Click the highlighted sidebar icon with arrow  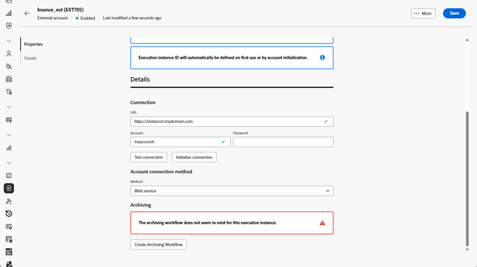point(9,189)
